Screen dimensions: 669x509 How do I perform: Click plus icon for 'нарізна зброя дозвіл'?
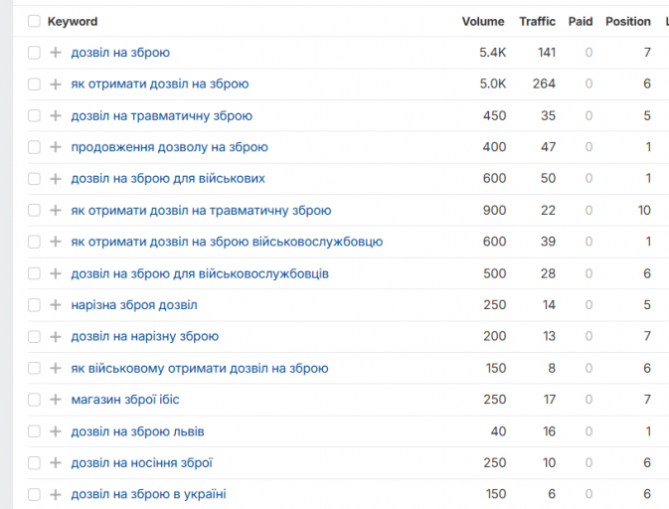(x=56, y=305)
